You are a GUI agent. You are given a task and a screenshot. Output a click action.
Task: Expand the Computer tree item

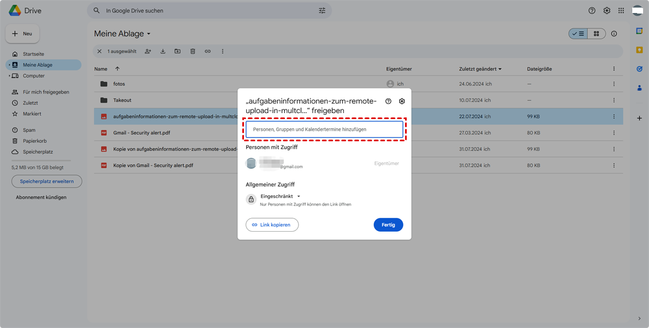pos(9,76)
